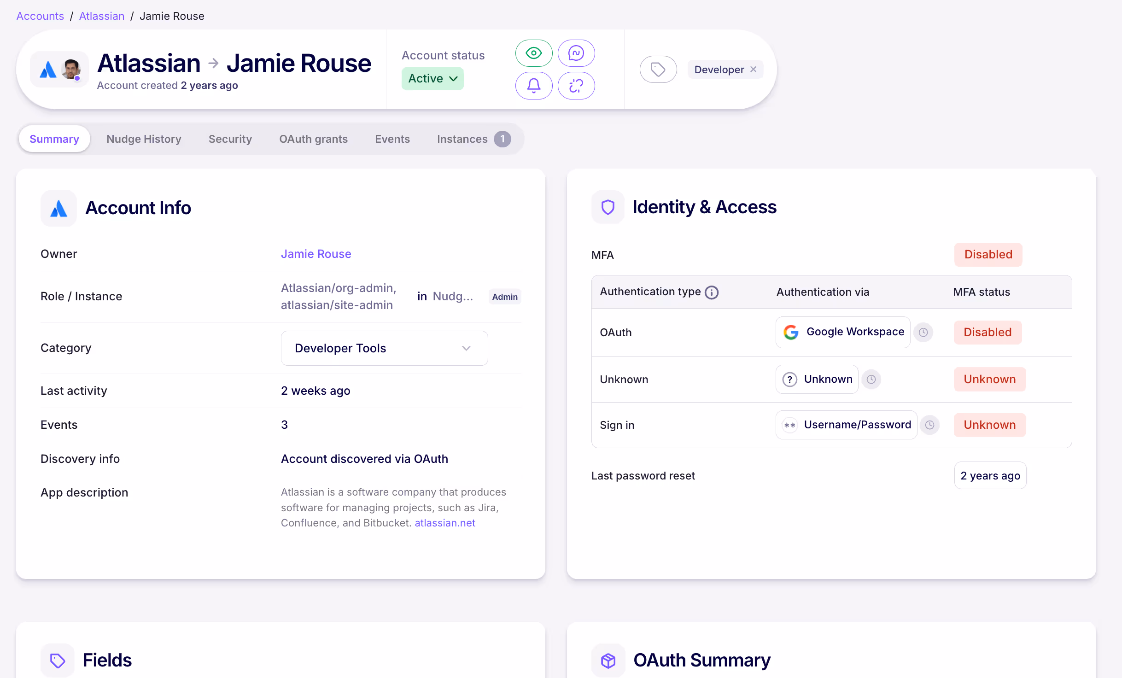Open the Security tab
Viewport: 1122px width, 678px height.
[230, 139]
